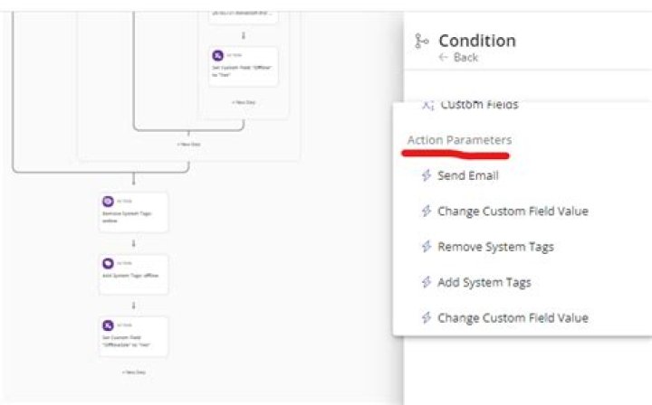The image size is (652, 405).
Task: Select Send Email action parameter
Action: pos(468,175)
